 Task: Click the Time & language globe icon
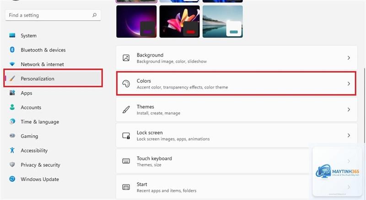[x=12, y=121]
